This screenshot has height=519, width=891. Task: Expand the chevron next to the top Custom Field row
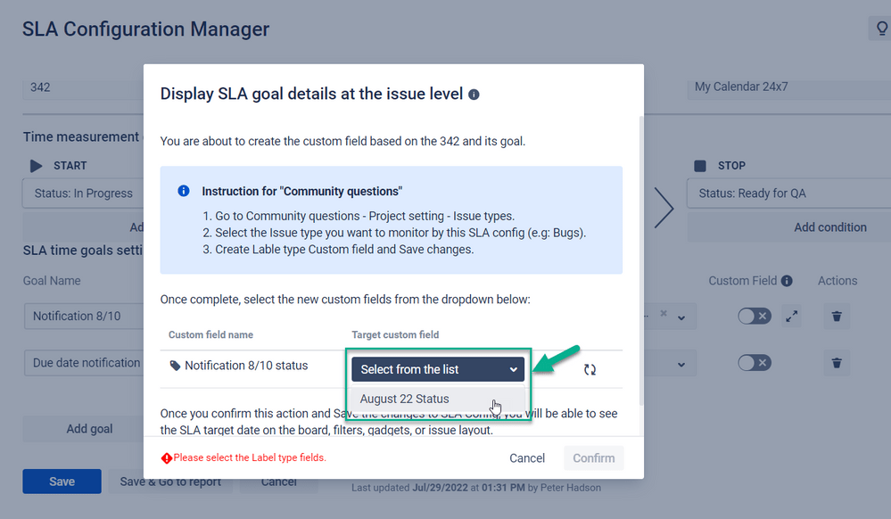click(x=681, y=316)
